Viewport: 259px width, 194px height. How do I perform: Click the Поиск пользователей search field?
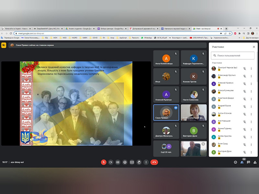[x=233, y=56]
